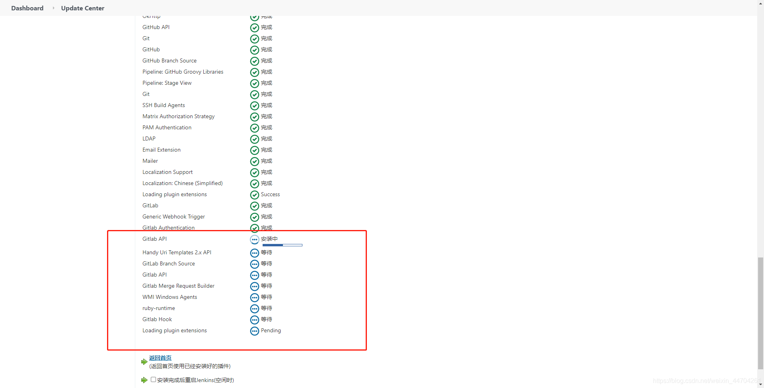Click success checkmark for LDAP

tap(255, 139)
